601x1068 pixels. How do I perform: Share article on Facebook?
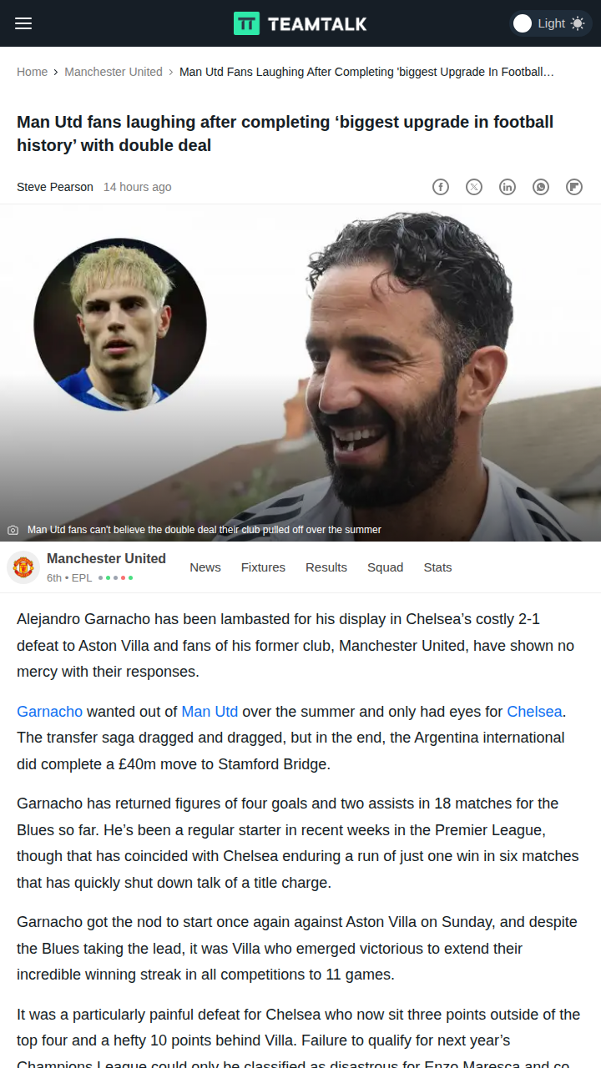(x=441, y=187)
